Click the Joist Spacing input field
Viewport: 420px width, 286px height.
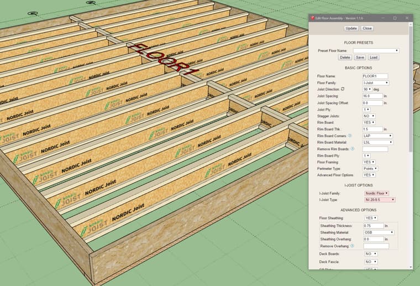[x=372, y=96]
